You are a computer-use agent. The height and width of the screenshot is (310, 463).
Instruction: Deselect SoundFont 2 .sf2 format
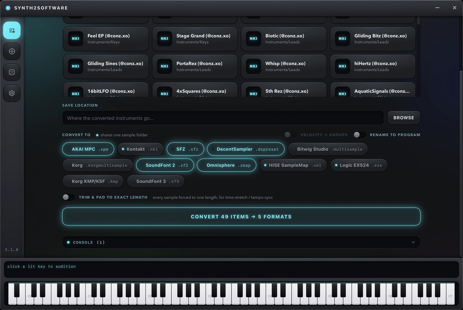165,165
